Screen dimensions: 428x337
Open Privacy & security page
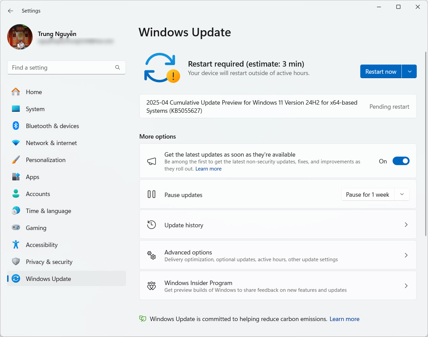tap(66, 262)
